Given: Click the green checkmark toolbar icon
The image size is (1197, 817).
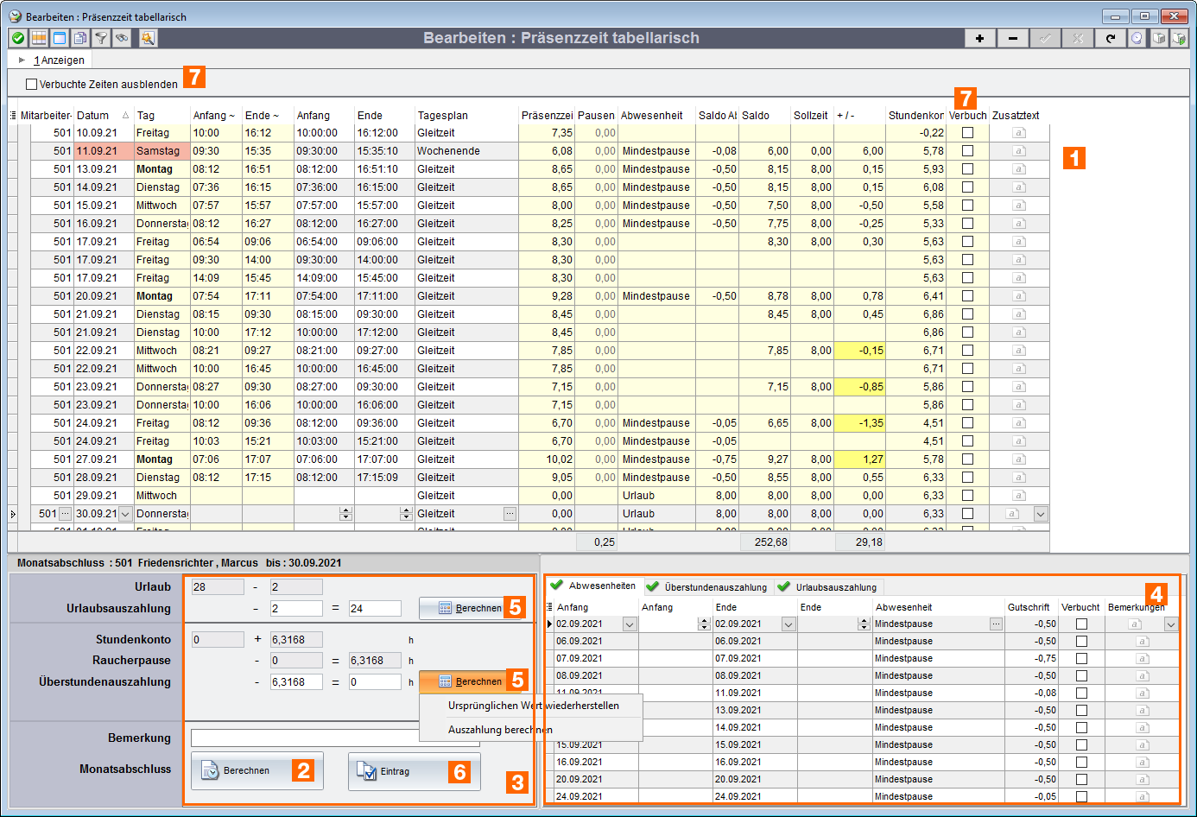Looking at the screenshot, I should (x=17, y=38).
